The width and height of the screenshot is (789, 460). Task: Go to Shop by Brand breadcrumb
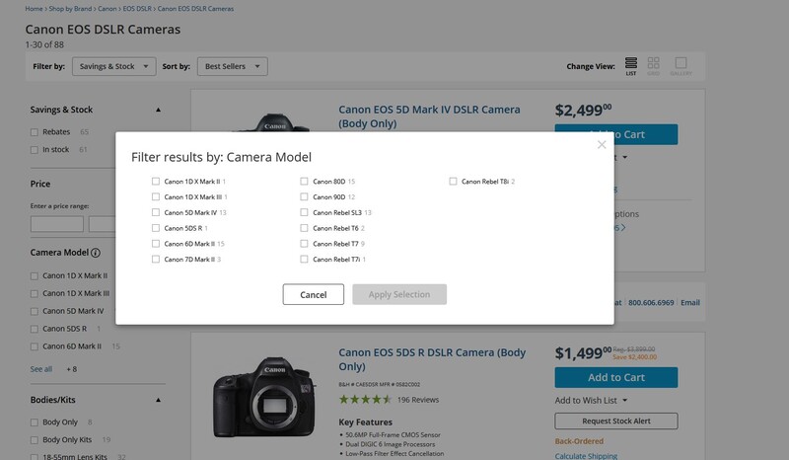(x=70, y=9)
